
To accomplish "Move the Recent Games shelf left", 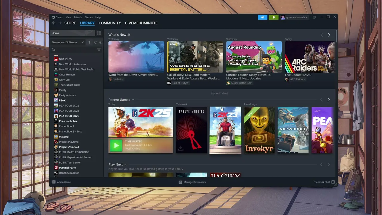I will click(x=321, y=100).
